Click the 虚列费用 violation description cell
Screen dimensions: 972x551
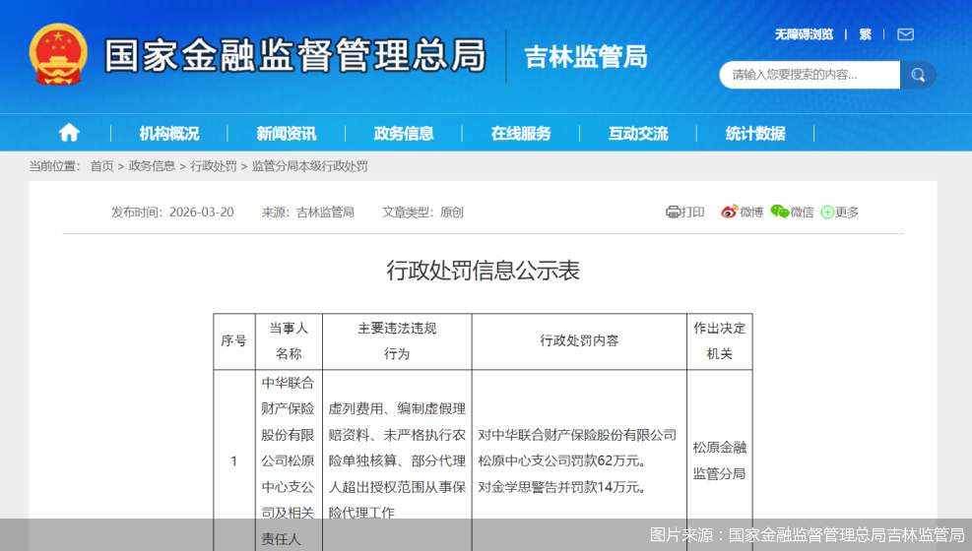[x=397, y=460]
